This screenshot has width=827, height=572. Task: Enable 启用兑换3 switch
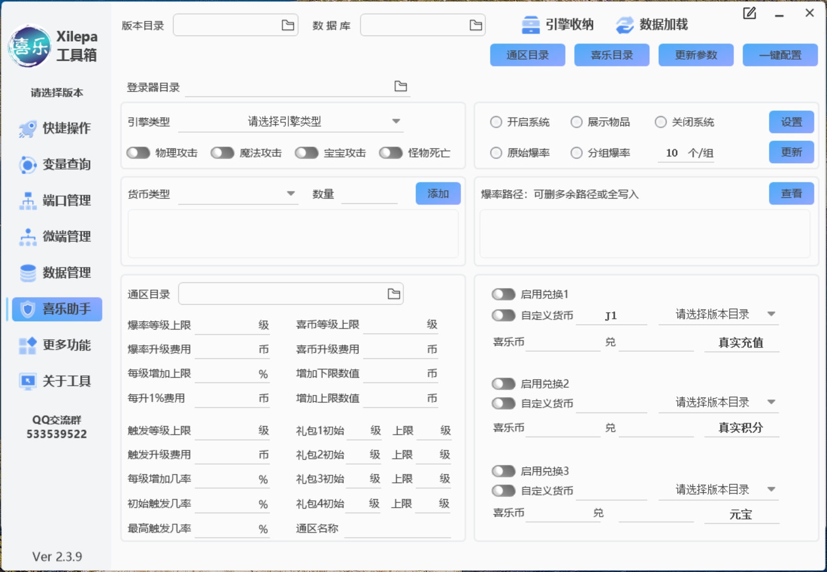pyautogui.click(x=504, y=471)
